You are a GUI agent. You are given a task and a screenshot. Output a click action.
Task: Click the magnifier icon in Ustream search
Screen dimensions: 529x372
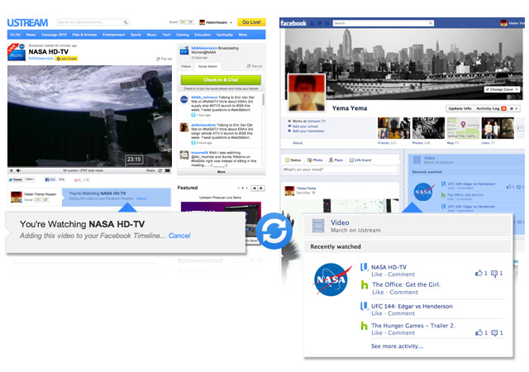pos(125,22)
